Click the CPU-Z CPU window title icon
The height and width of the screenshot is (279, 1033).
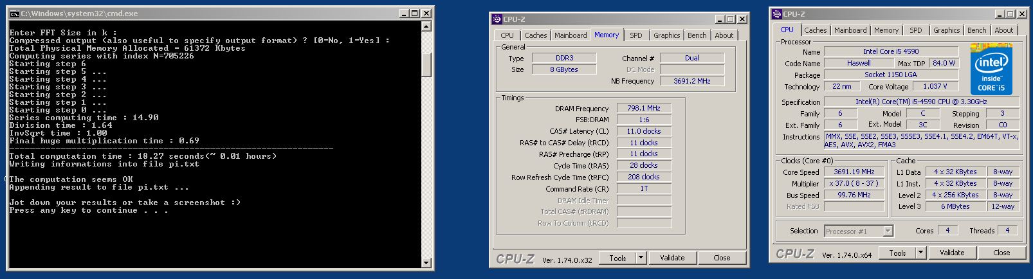pos(777,14)
